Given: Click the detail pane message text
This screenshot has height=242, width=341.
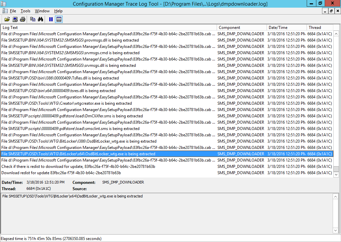Looking at the screenshot, I should click(x=72, y=196).
